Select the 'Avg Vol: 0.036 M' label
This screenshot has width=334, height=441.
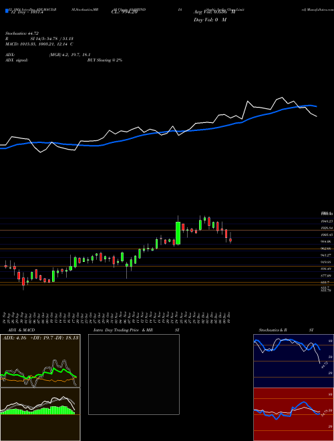(215, 12)
